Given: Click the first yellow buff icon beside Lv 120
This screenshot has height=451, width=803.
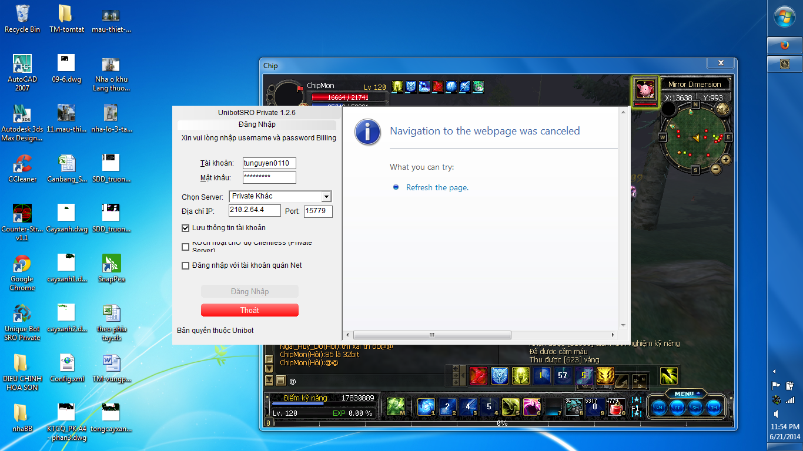Looking at the screenshot, I should (397, 86).
